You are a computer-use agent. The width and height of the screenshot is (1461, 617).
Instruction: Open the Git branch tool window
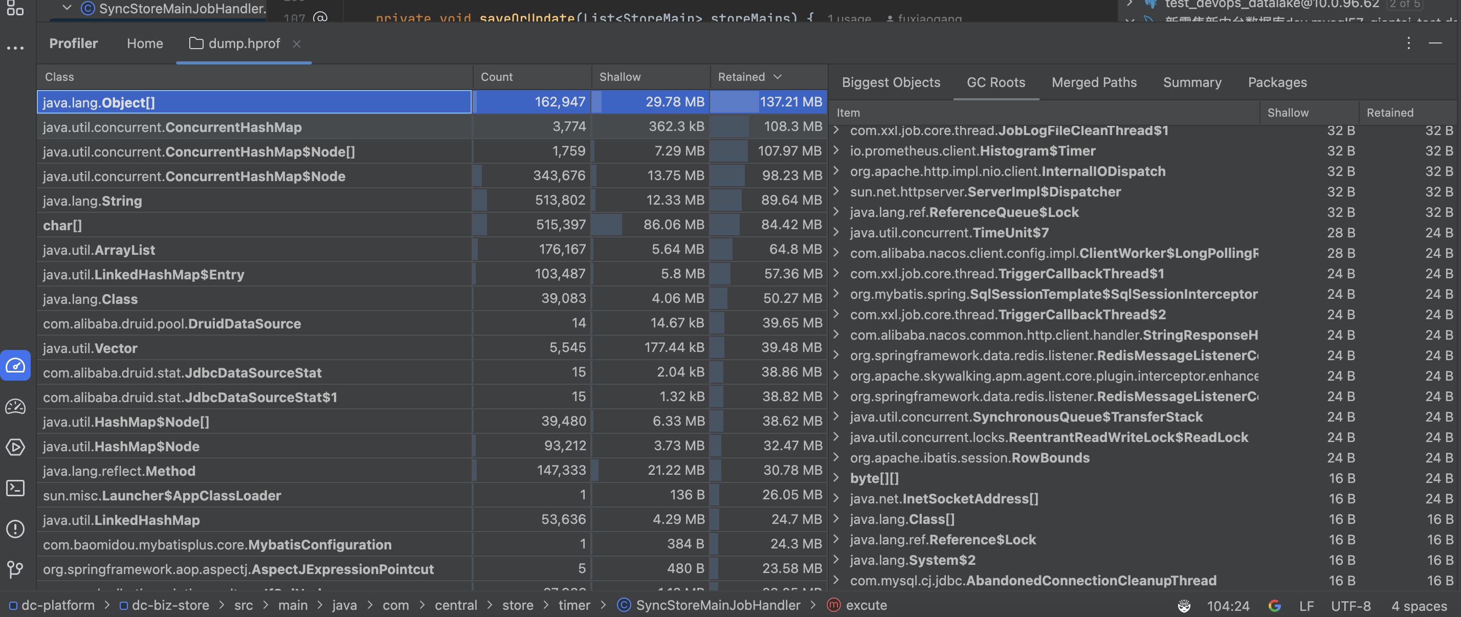point(15,569)
